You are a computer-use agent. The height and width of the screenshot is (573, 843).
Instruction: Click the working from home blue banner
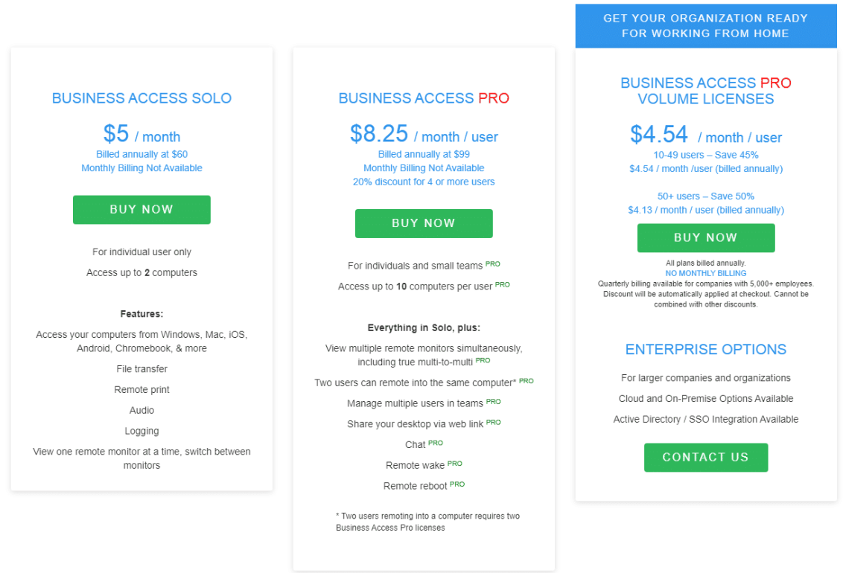(x=705, y=25)
